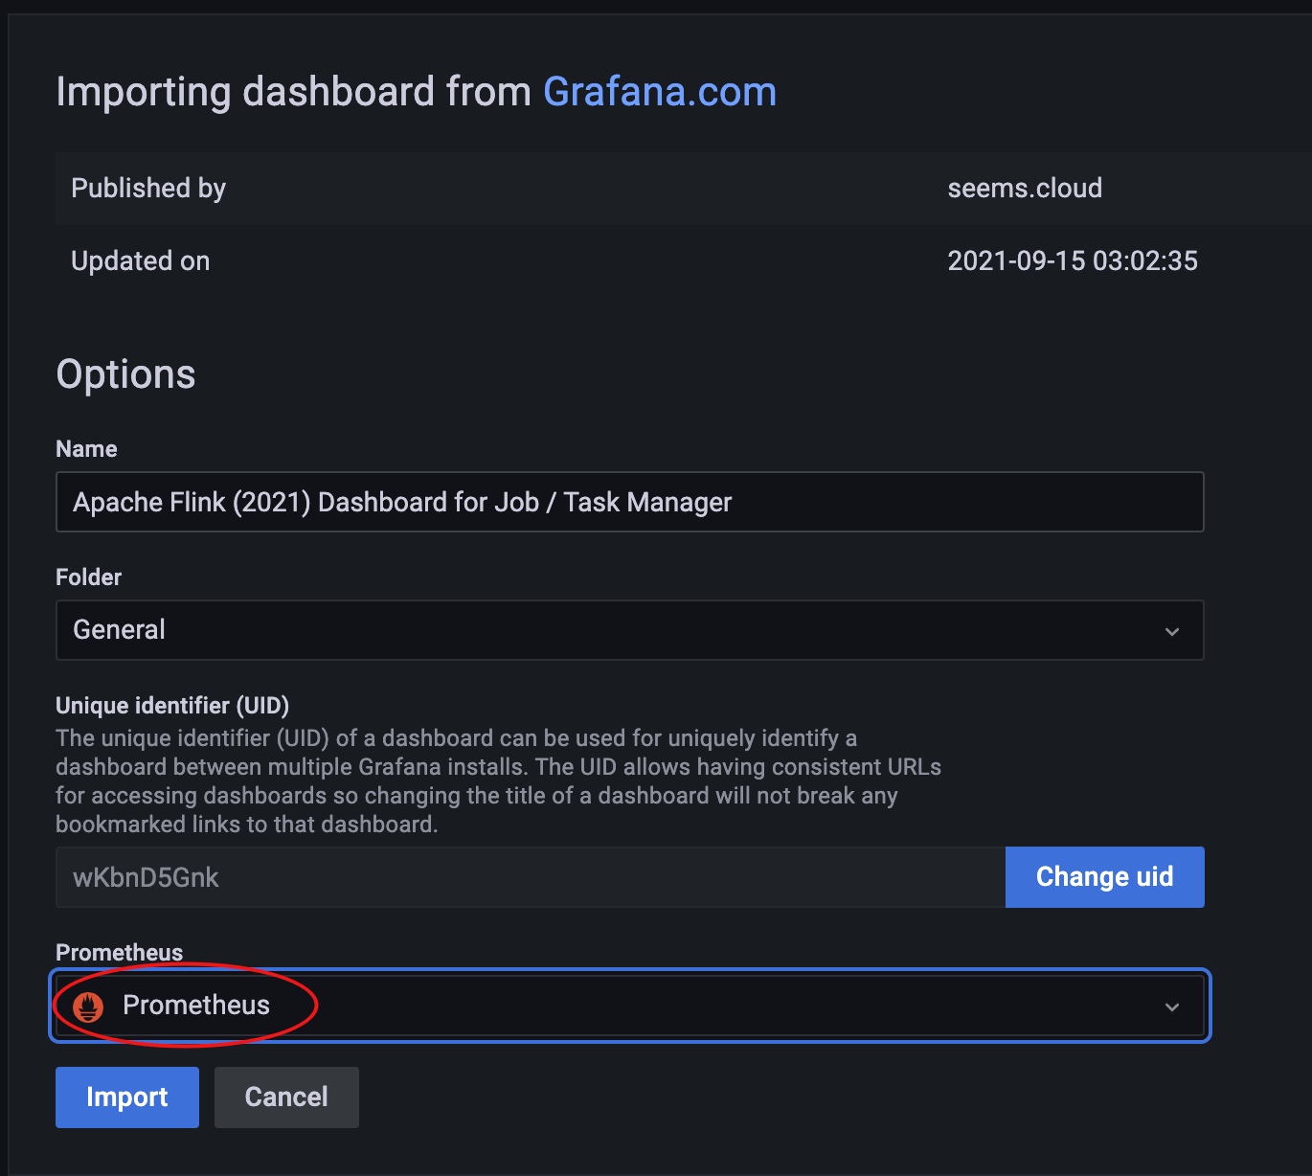Open the Grafana.com link in the heading
This screenshot has height=1176, width=1312.
pos(660,92)
